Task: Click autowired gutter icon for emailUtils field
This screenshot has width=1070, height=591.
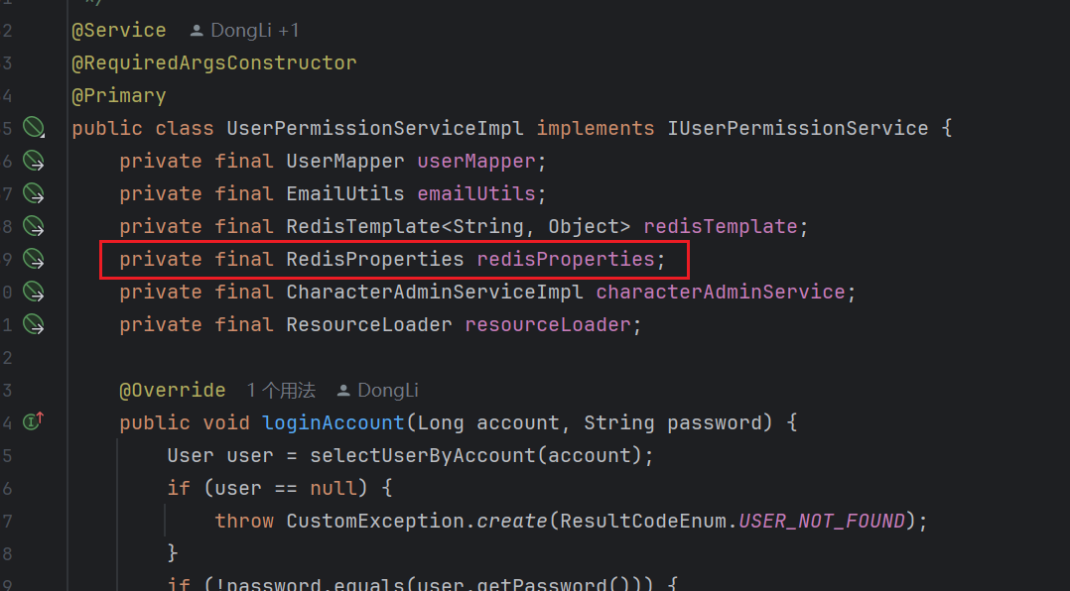Action: 34,193
